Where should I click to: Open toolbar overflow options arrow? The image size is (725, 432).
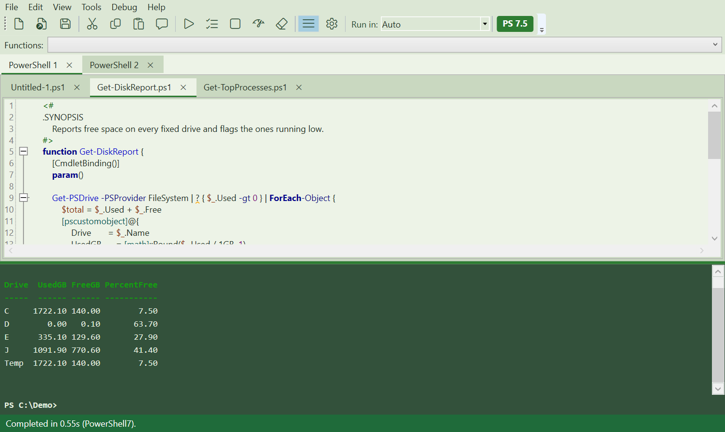point(542,29)
